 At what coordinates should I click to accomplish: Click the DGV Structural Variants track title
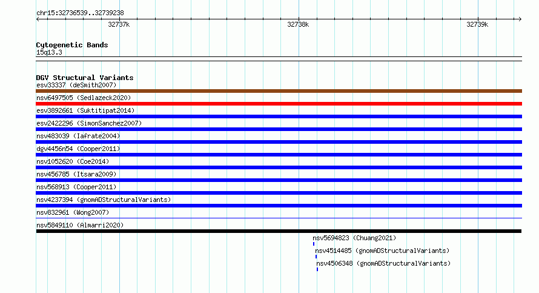tap(85, 78)
